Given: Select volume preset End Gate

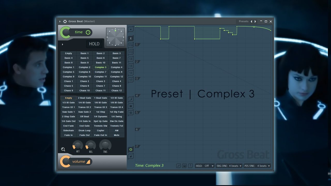Looking at the screenshot, I should pos(85,126).
